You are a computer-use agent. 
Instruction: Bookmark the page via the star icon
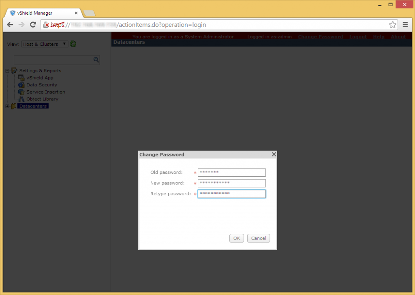tap(392, 24)
